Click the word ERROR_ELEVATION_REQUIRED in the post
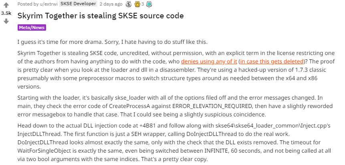Viewport: 345px width, 165px height. (x=212, y=106)
